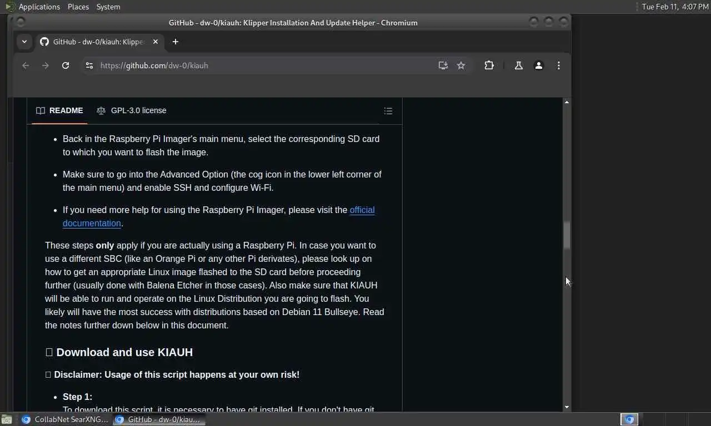Click the Step 1: label
The width and height of the screenshot is (711, 426).
click(77, 397)
